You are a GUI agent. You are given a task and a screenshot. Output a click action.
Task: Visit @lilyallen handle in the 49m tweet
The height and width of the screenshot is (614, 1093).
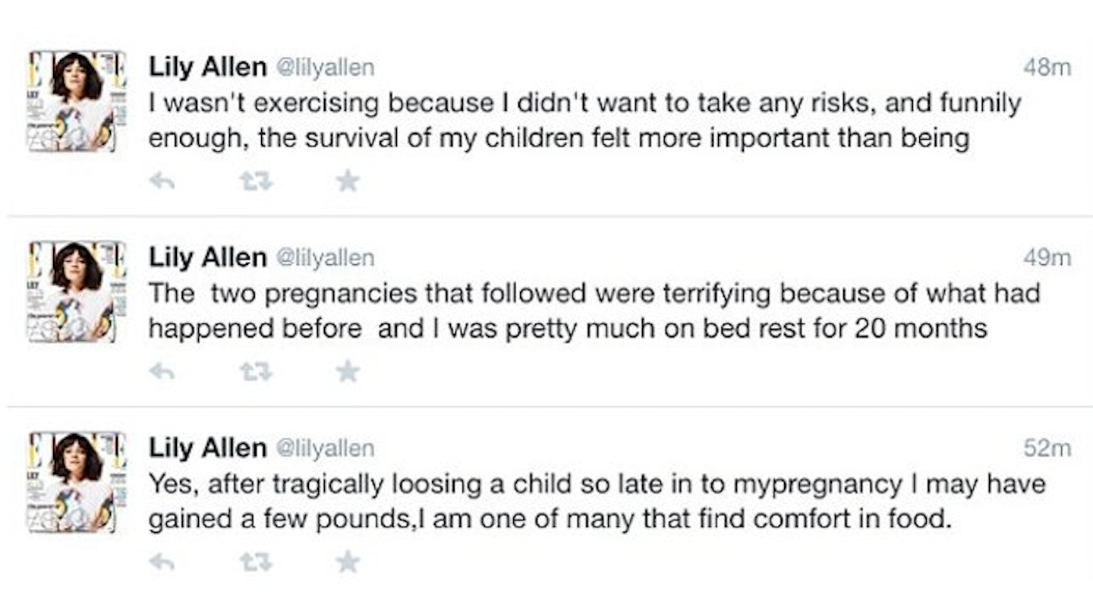[x=324, y=259]
